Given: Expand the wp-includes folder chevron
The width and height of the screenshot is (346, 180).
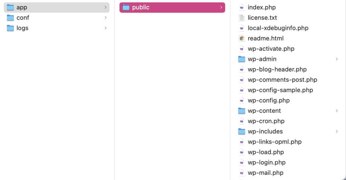Looking at the screenshot, I should [337, 132].
